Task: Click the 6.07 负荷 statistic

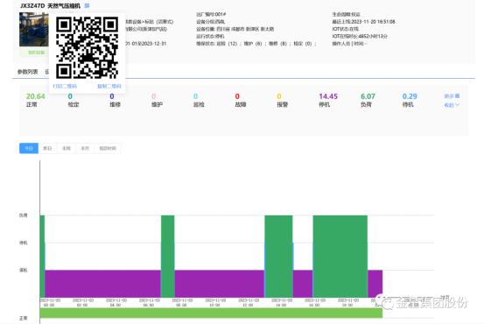Action: pyautogui.click(x=368, y=101)
